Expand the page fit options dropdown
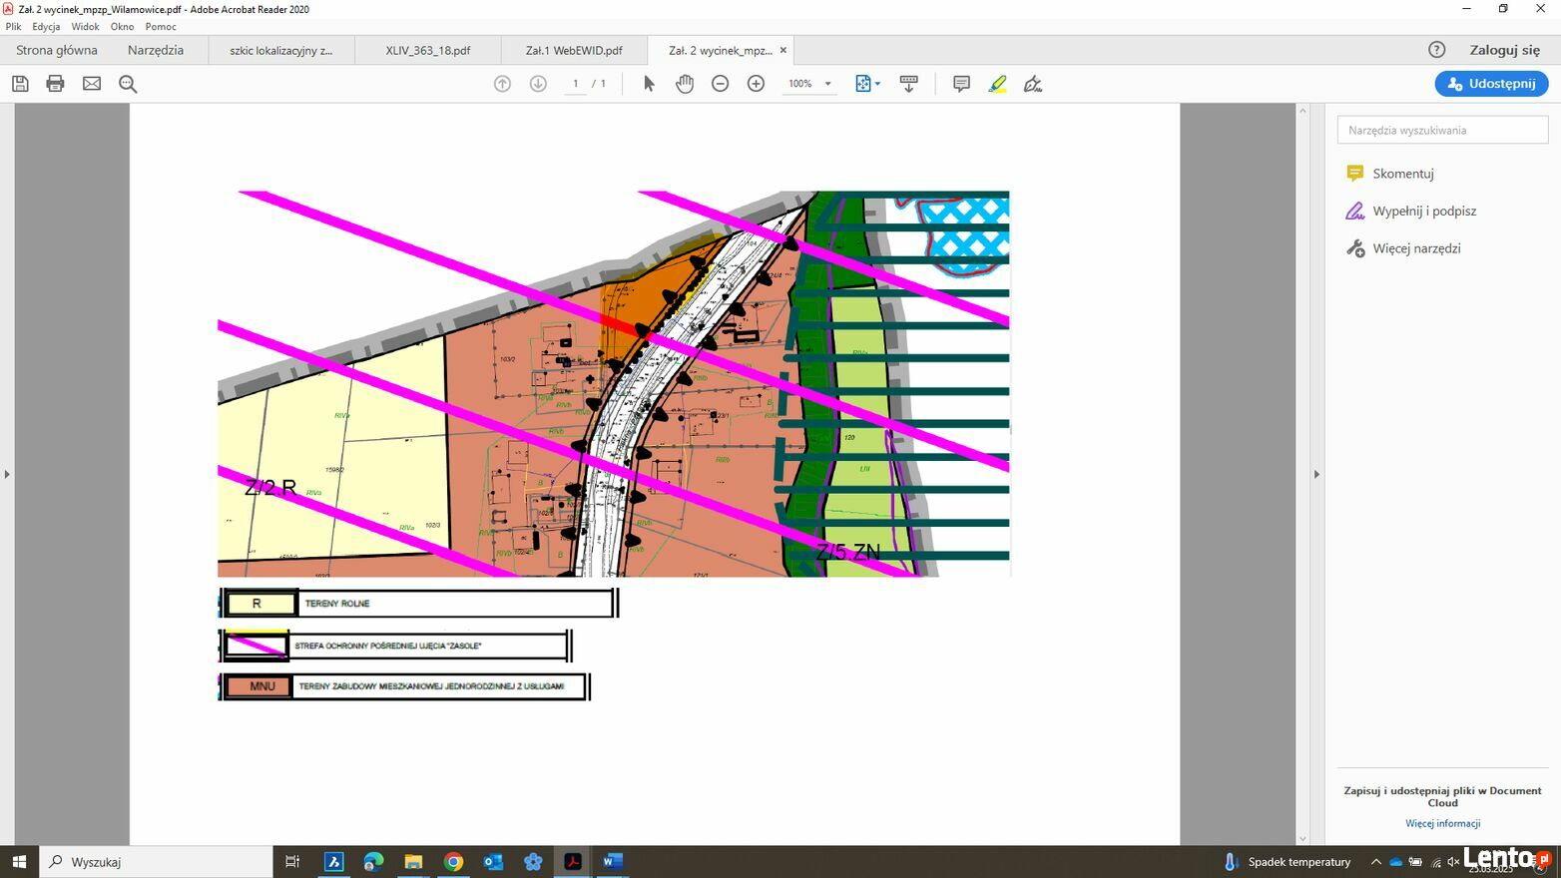The image size is (1561, 878). coord(877,84)
